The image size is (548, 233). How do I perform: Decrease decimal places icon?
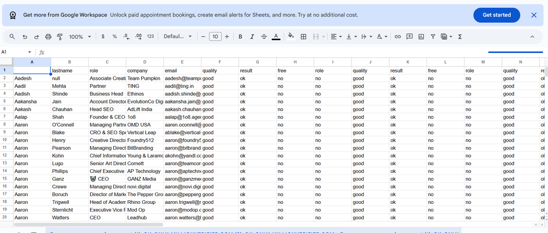click(126, 36)
